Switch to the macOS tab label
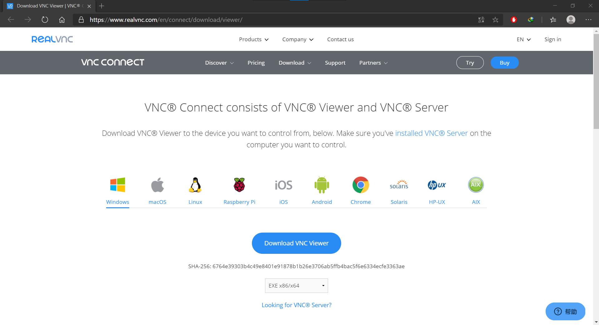 pos(157,202)
